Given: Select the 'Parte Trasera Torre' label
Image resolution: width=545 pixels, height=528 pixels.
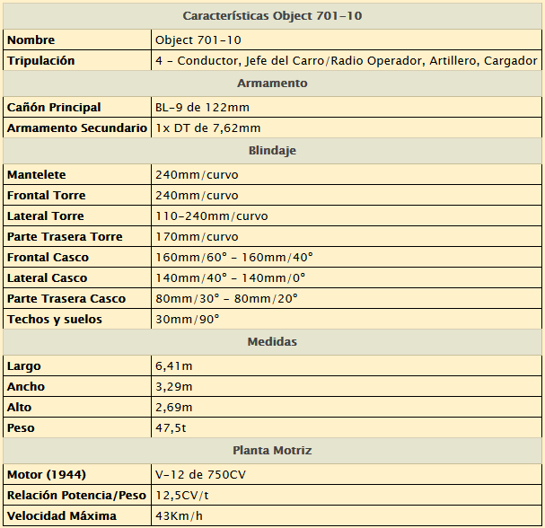Looking at the screenshot, I should tap(65, 237).
